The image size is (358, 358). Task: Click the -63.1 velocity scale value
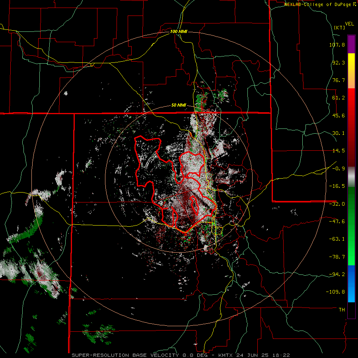coord(337,239)
